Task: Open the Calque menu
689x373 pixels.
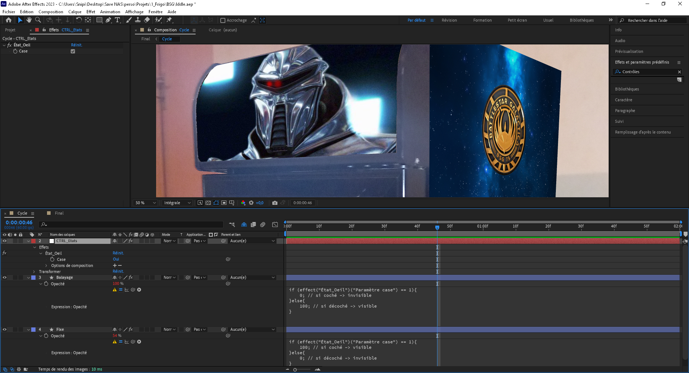Action: 75,12
